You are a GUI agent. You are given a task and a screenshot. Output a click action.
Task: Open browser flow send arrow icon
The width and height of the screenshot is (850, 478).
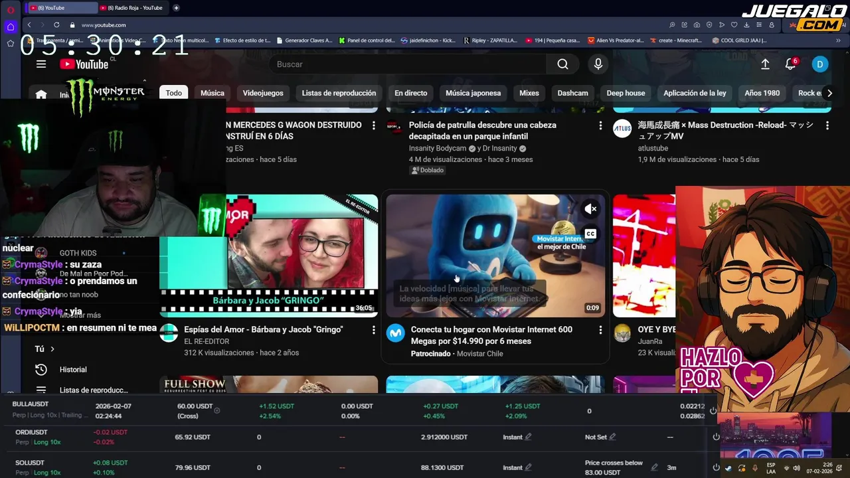click(x=722, y=25)
